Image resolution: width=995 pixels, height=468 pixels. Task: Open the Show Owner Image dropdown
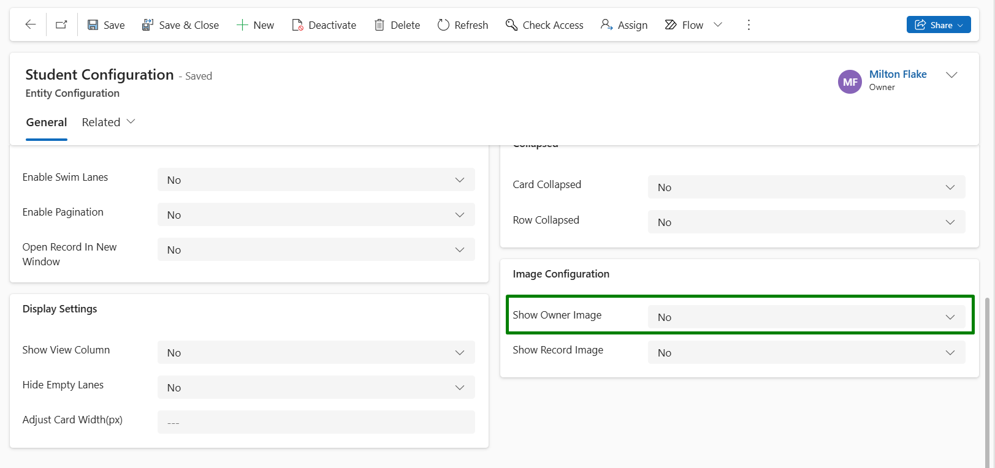point(806,317)
